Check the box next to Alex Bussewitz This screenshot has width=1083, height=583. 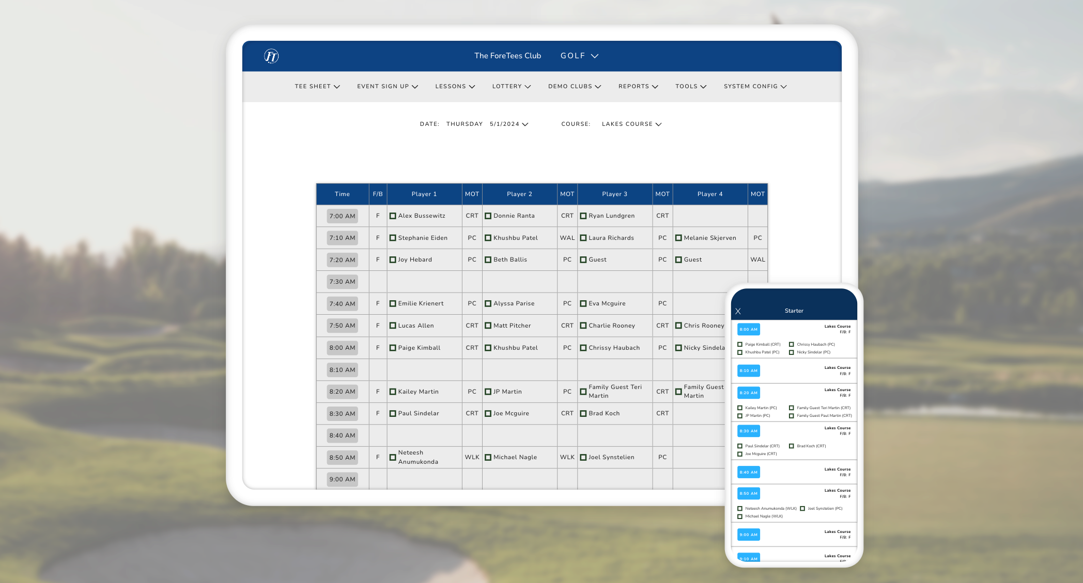click(x=393, y=216)
